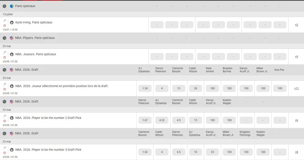Image resolution: width=304 pixels, height=160 pixels.
Task: Click globe icon in Paris spéciaux header
Action: tap(12, 6)
